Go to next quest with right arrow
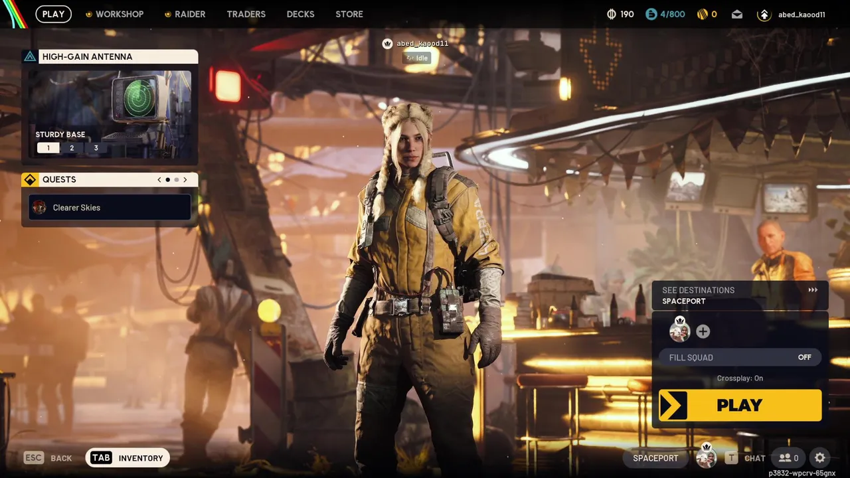Screen dimensions: 850x478 pos(185,180)
